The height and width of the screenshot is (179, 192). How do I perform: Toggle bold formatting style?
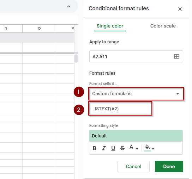(94, 148)
